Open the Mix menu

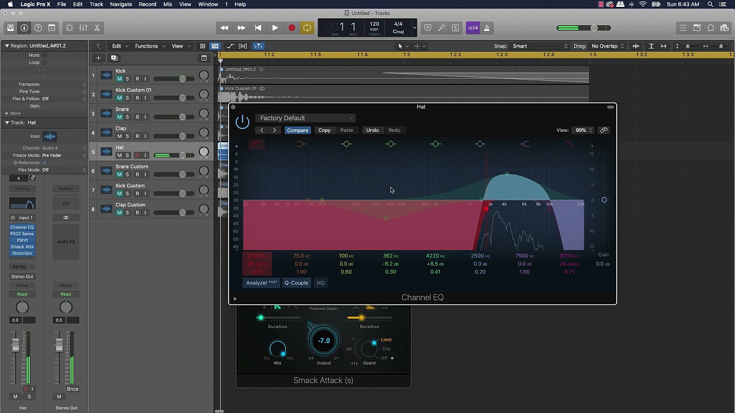168,5
